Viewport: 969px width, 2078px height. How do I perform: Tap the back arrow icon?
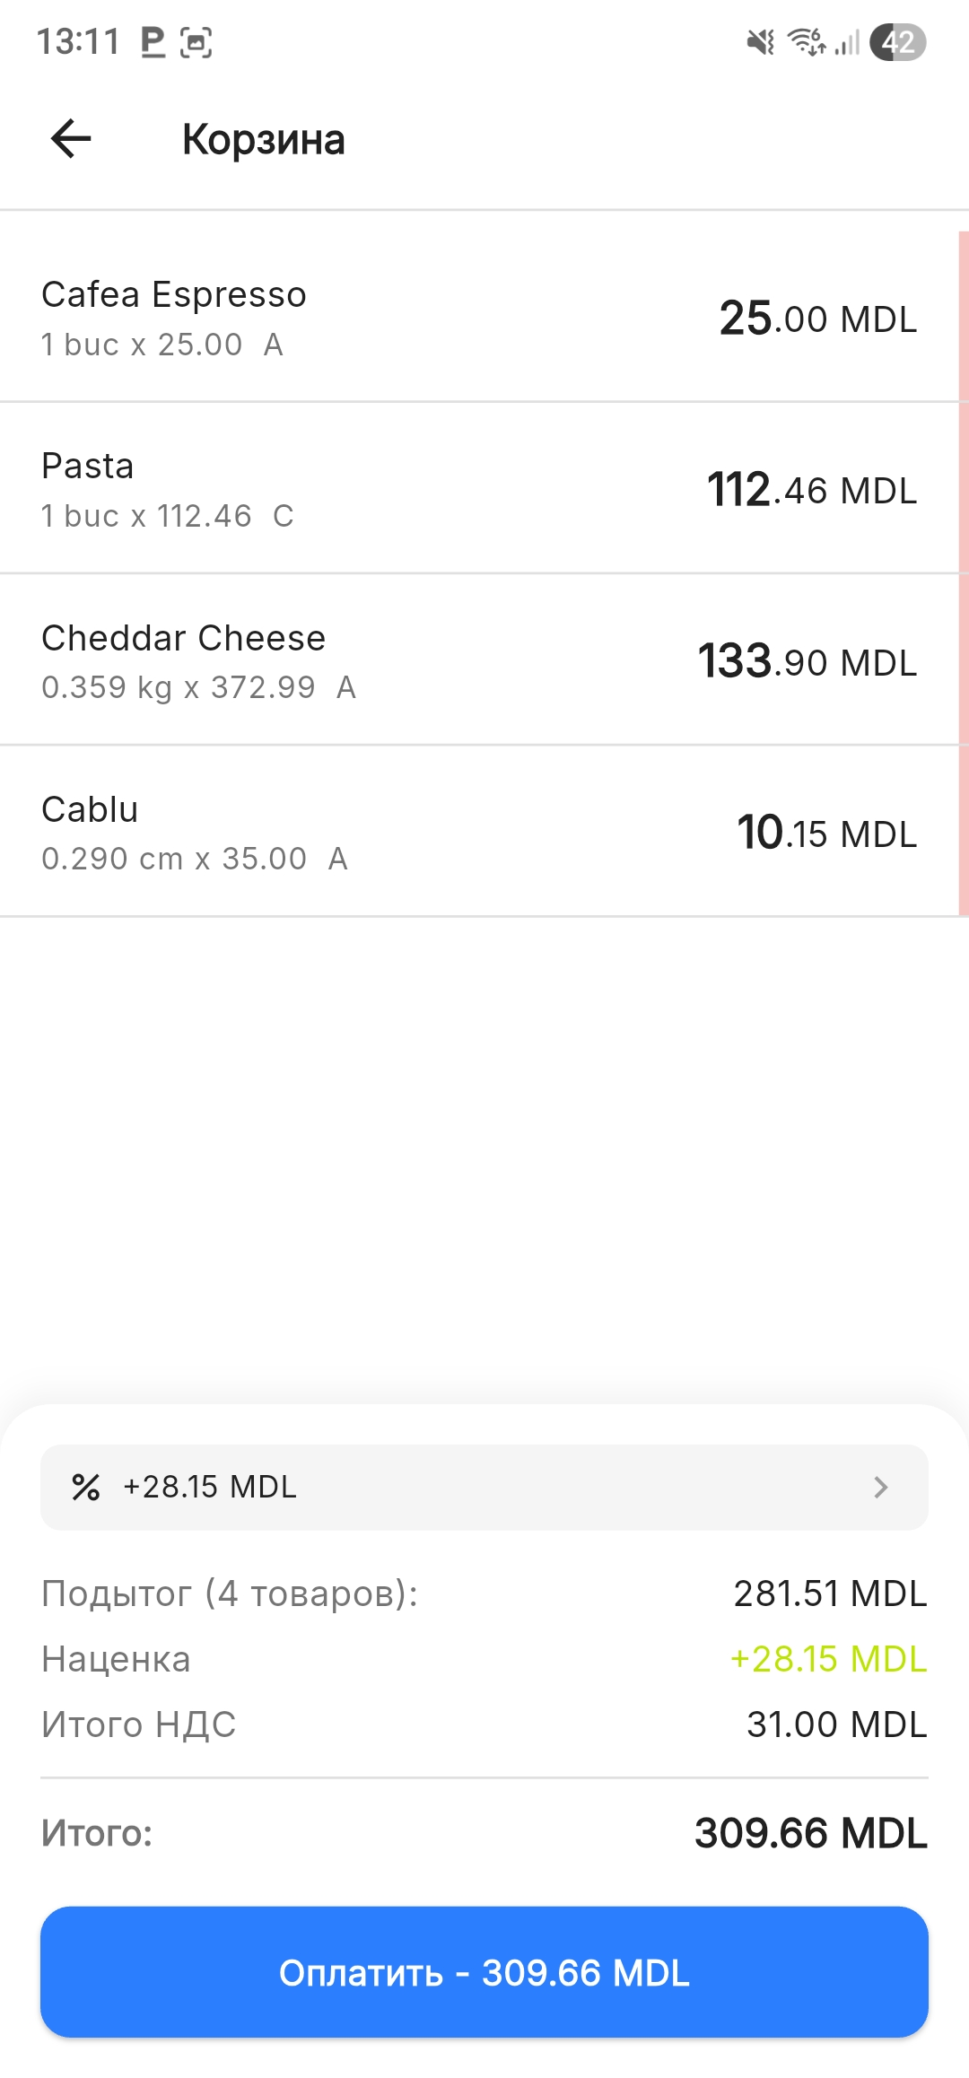pyautogui.click(x=71, y=139)
